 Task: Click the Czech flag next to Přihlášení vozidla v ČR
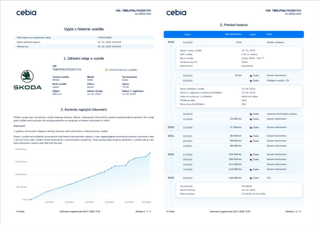point(251,81)
